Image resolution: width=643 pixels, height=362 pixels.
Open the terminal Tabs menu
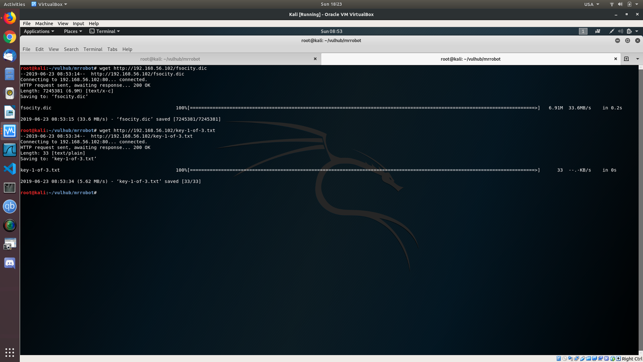(x=112, y=49)
